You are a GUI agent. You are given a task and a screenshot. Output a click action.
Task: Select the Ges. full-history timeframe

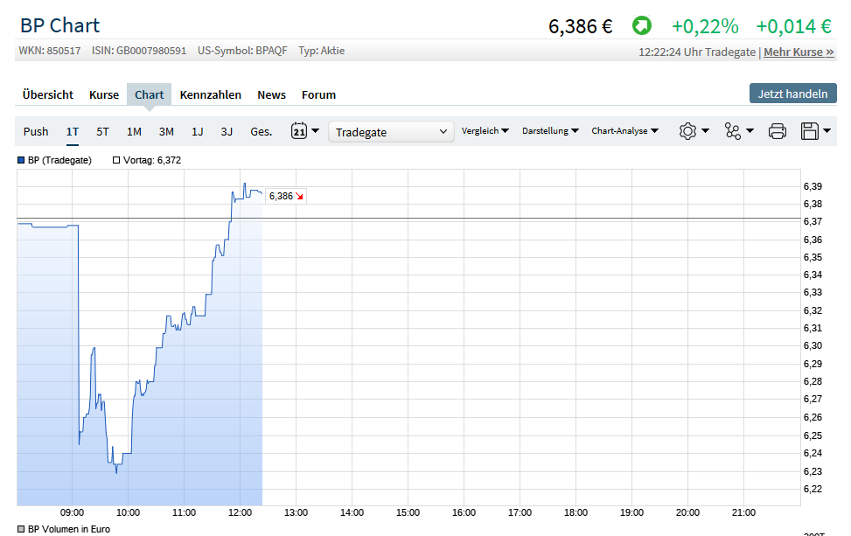tap(261, 132)
